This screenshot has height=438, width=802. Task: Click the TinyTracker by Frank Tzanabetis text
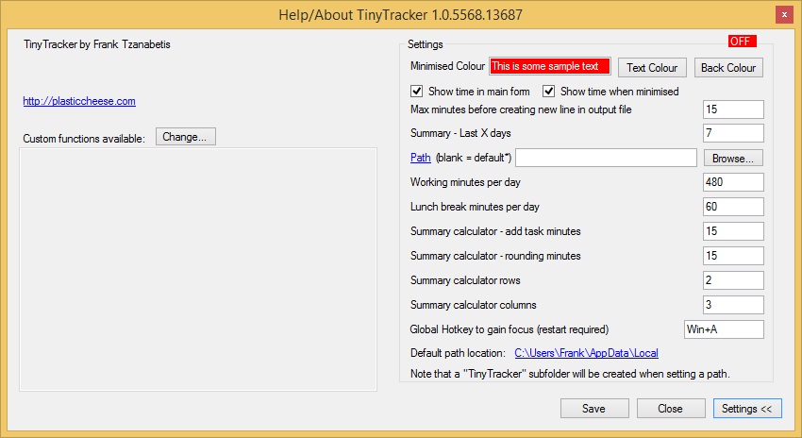[96, 44]
